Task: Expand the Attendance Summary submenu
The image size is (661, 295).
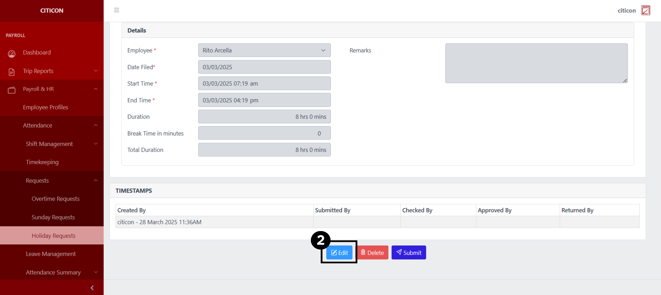Action: 96,272
